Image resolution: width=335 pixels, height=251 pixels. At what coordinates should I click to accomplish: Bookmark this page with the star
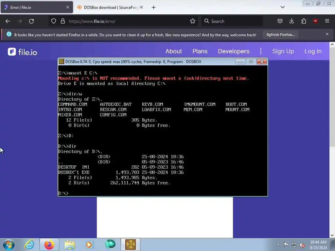(193, 21)
